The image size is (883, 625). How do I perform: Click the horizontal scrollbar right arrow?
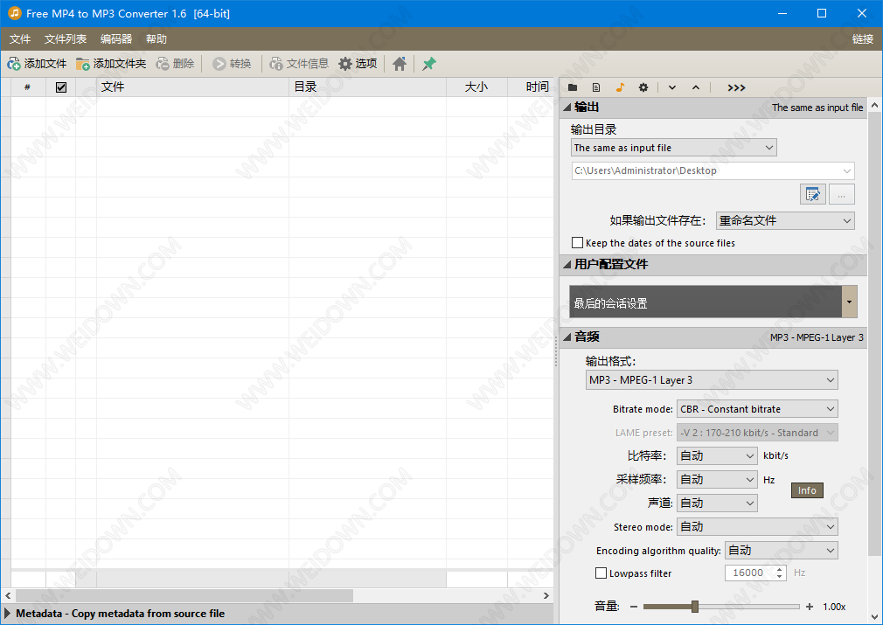(546, 595)
